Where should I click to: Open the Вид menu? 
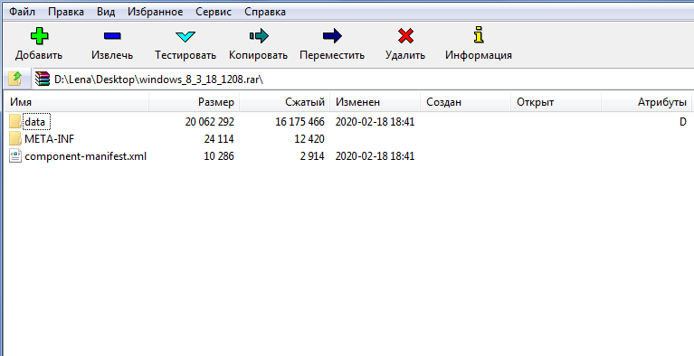point(106,12)
